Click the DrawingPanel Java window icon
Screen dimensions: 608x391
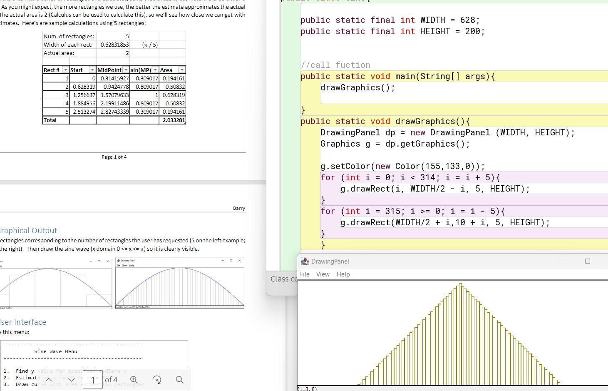pyautogui.click(x=305, y=261)
